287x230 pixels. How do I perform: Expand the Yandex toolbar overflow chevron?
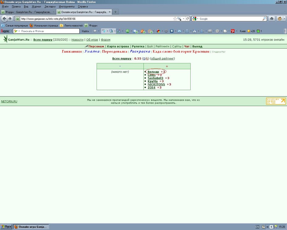pos(285,31)
